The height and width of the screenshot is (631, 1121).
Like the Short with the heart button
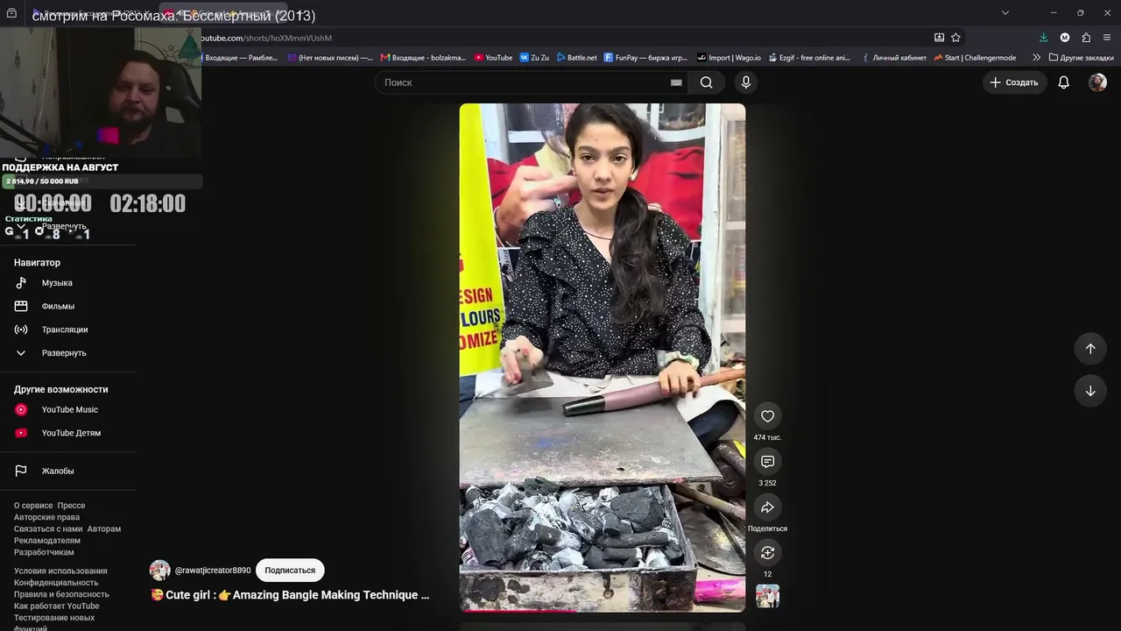tap(767, 416)
